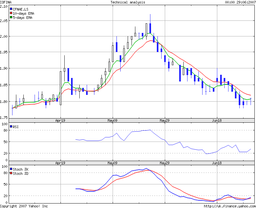
Task: Click the Copyright 2007 Yahoo! Inc text
Action: tap(24, 206)
